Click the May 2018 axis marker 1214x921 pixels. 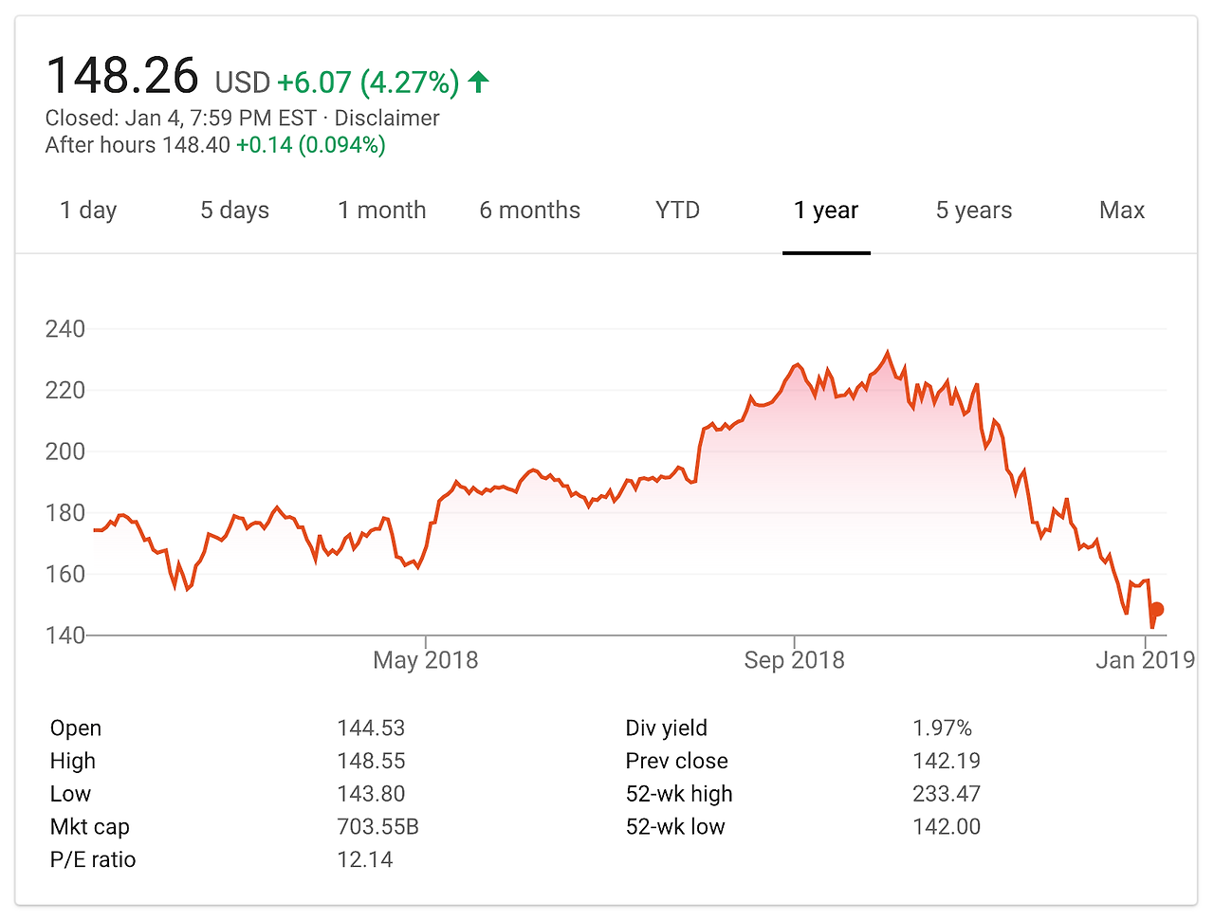(x=426, y=660)
